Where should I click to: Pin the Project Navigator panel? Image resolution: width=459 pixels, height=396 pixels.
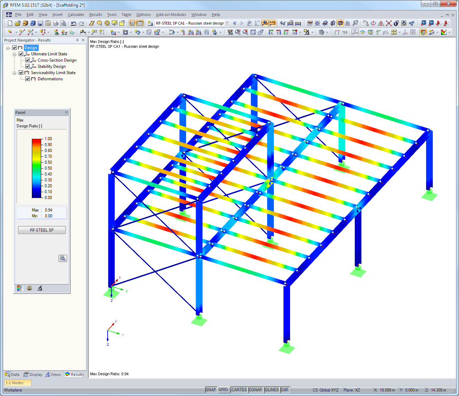click(x=77, y=40)
